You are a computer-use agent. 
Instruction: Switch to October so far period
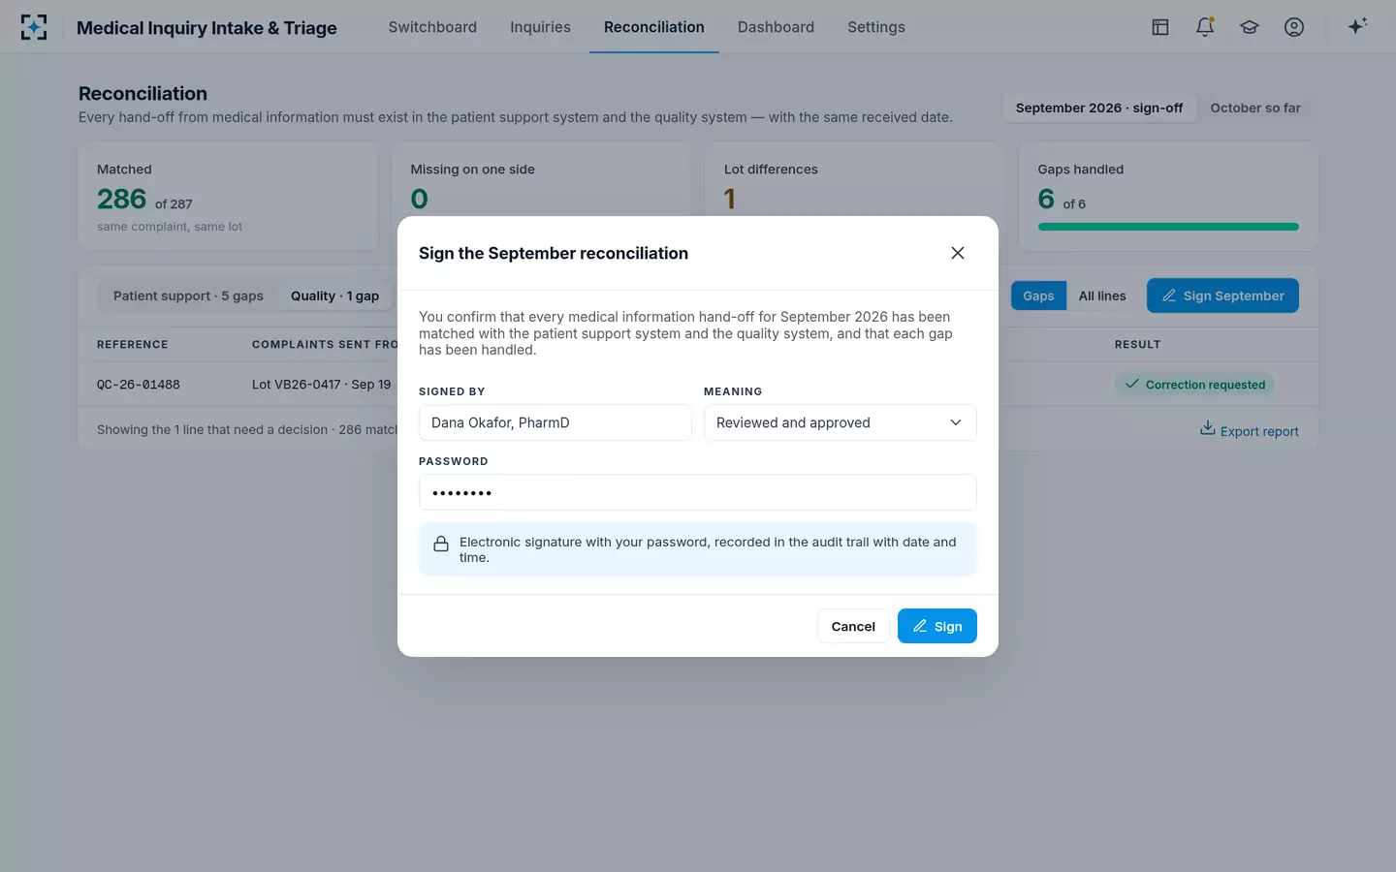pos(1255,108)
